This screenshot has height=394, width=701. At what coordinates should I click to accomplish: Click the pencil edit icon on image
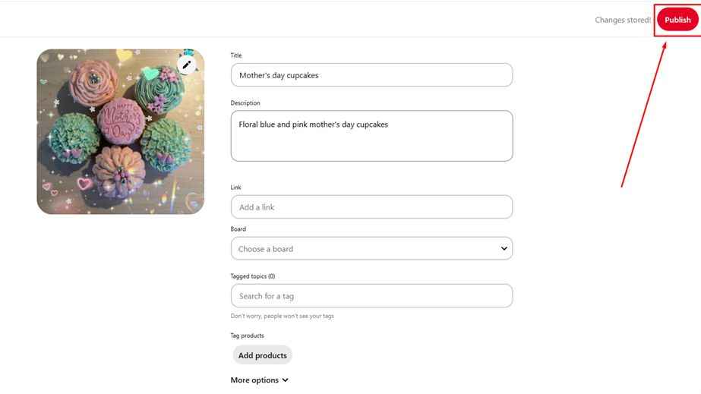pos(187,65)
